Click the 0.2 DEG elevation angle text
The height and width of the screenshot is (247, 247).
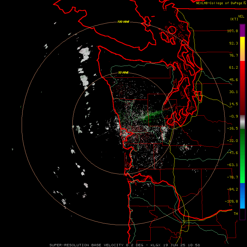134,245
